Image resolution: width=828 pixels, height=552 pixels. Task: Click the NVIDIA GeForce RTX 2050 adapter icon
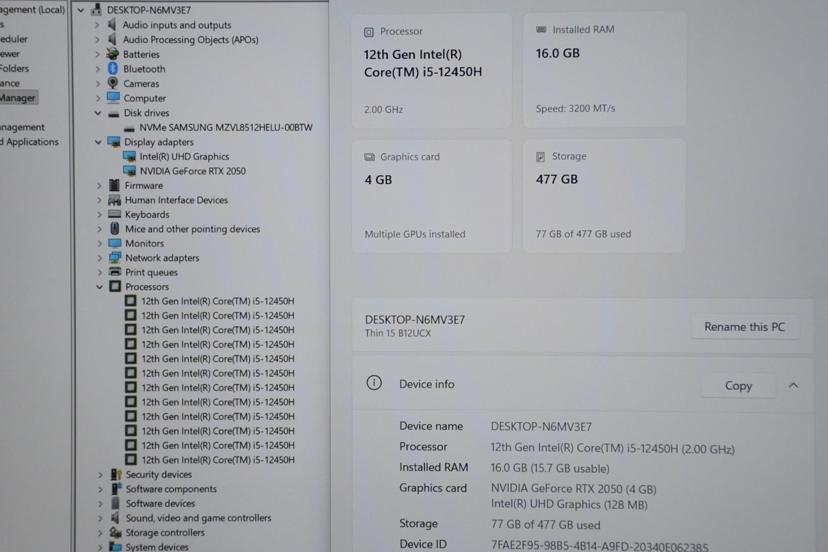coord(130,171)
